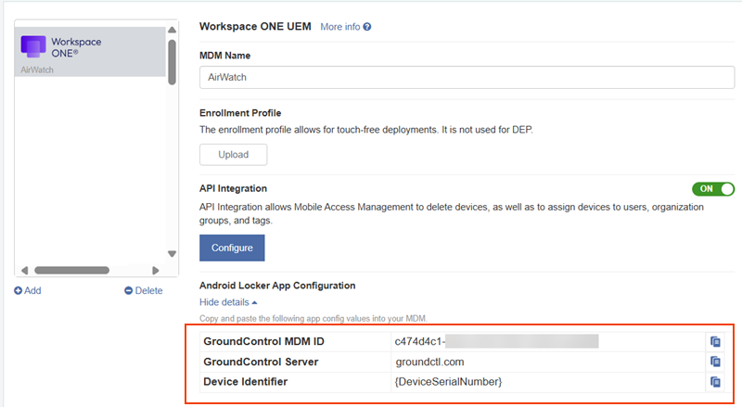Click the list scroll down arrow
The width and height of the screenshot is (742, 407).
tap(172, 254)
